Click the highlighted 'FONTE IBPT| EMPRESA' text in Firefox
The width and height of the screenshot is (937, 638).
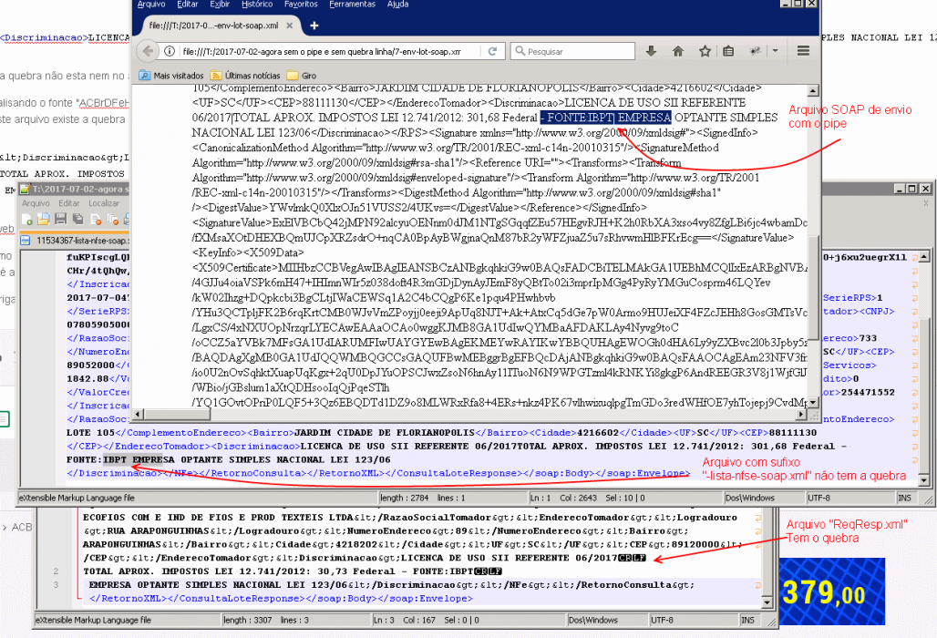(606, 118)
